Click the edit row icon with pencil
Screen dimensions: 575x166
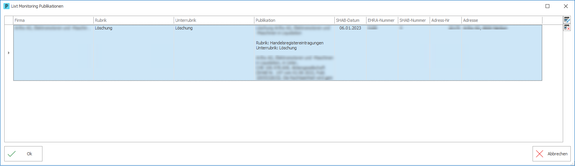pyautogui.click(x=567, y=20)
